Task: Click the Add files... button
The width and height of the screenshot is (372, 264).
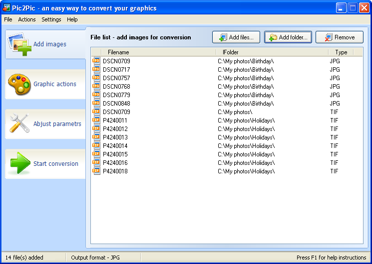Action: (x=236, y=37)
